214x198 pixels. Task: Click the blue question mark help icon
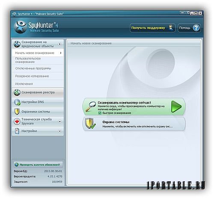(196, 28)
